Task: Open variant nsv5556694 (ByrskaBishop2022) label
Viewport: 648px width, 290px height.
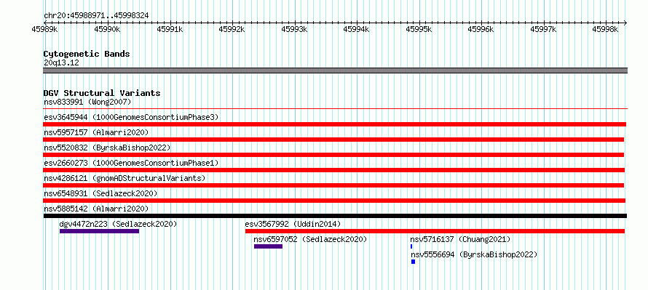Action: [474, 254]
